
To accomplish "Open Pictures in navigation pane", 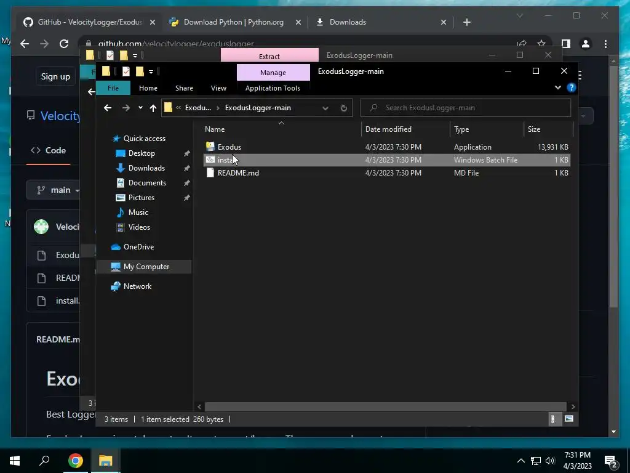I will pos(141,198).
